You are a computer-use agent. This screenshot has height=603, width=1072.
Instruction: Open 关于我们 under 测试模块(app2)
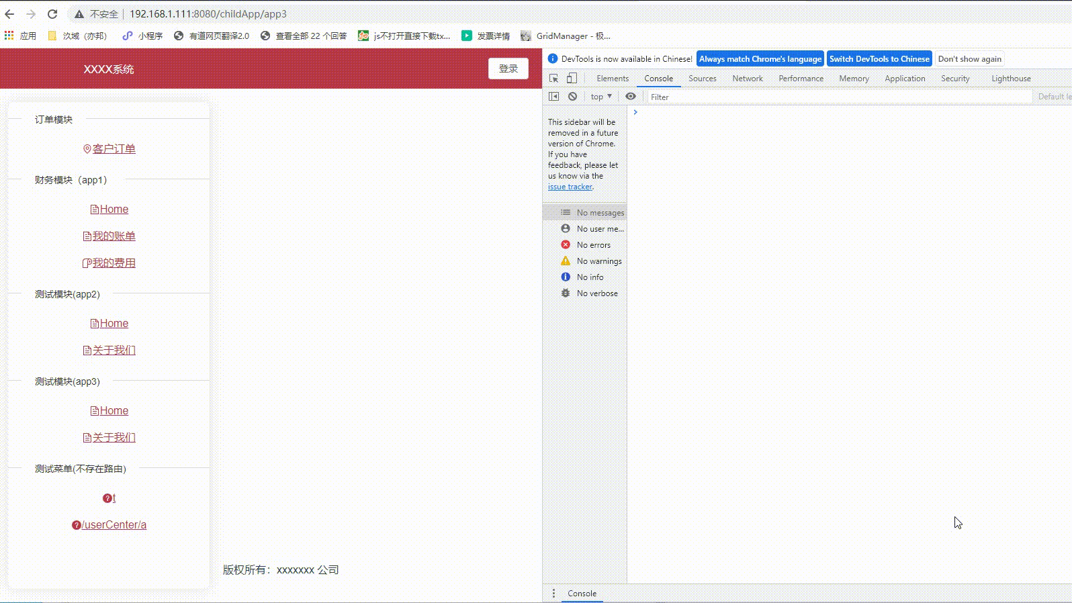coord(109,350)
